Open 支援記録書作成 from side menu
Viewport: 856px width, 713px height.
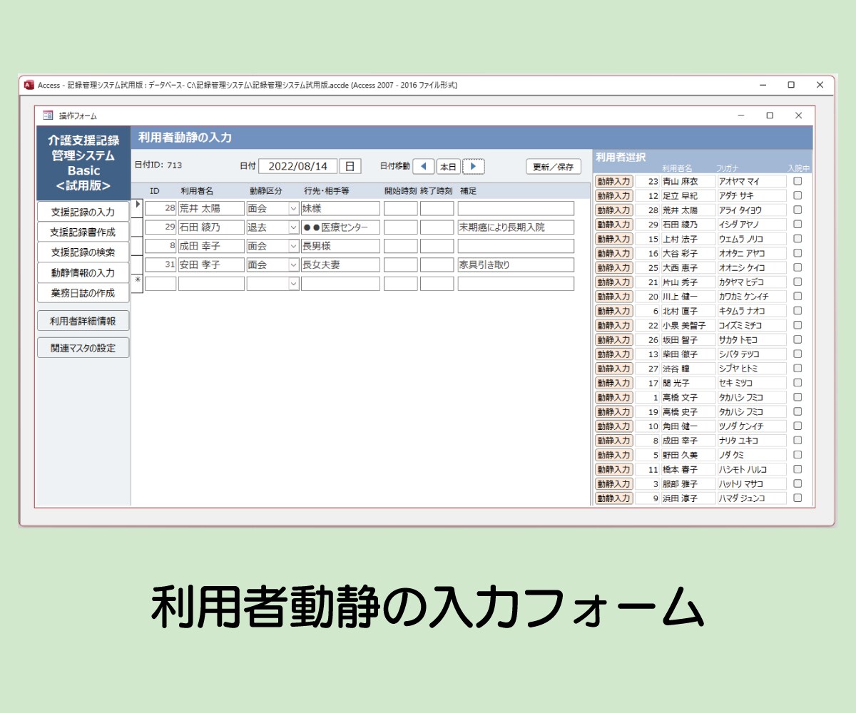click(x=83, y=232)
